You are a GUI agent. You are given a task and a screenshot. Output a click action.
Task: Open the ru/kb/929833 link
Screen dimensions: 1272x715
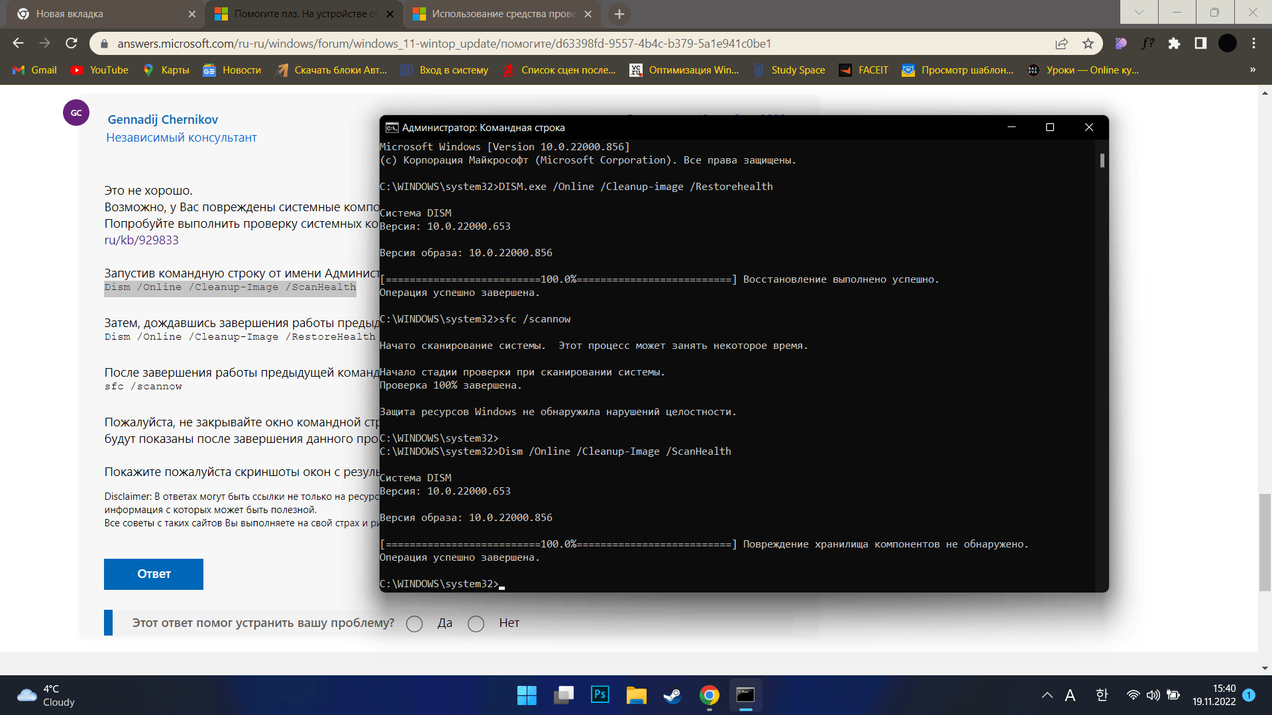pyautogui.click(x=141, y=240)
